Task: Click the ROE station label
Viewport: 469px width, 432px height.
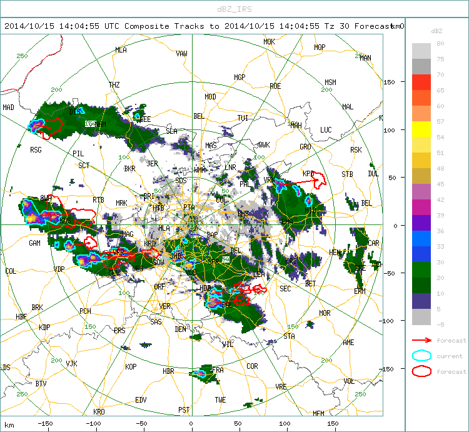Action: pos(275,86)
